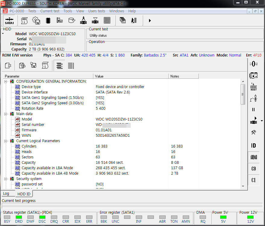Click the ABA button in right sidebar

(x=254, y=157)
